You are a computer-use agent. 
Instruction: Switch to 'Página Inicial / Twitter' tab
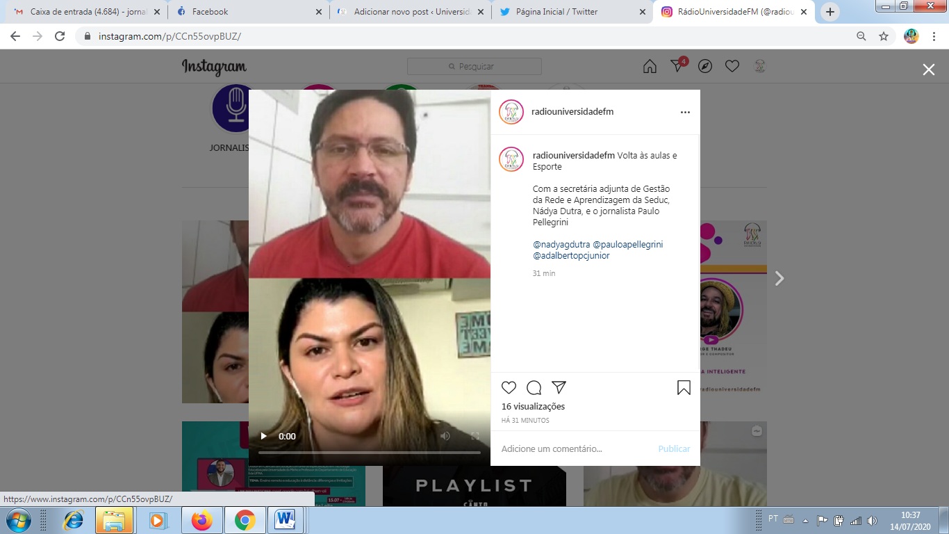click(x=572, y=12)
